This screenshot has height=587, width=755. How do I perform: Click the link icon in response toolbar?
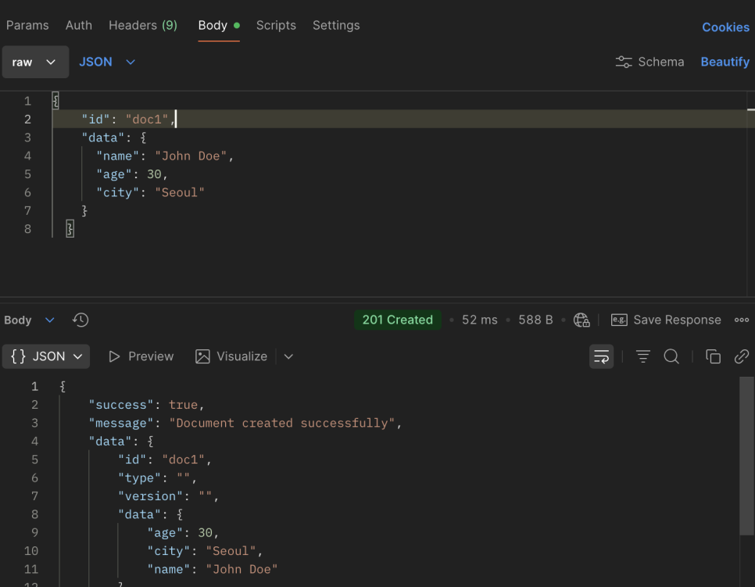(x=742, y=356)
